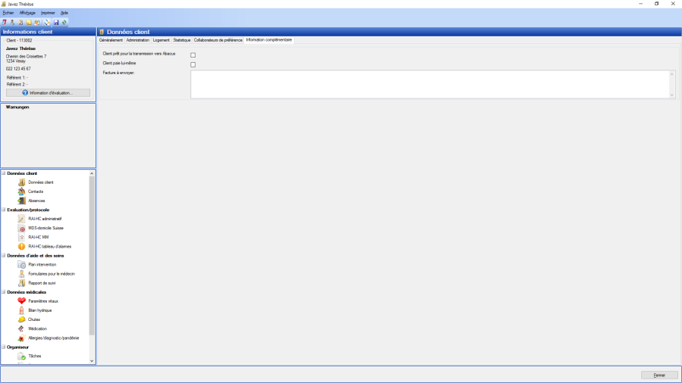Open the Fichier menu
The image size is (682, 383).
pos(8,13)
